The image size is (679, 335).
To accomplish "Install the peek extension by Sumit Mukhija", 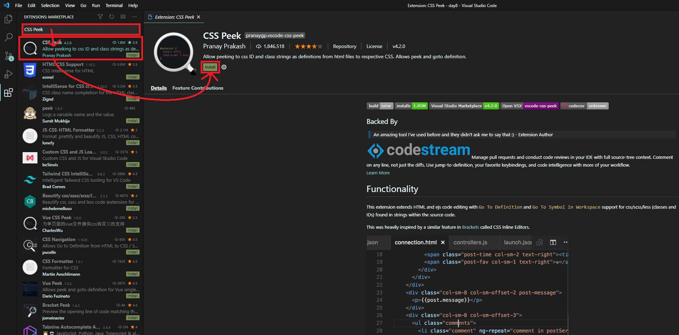I will 133,121.
